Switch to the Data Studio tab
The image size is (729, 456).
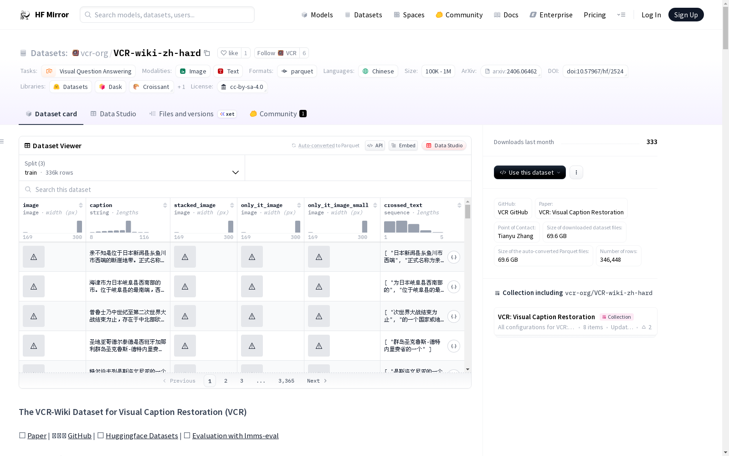[x=113, y=114]
